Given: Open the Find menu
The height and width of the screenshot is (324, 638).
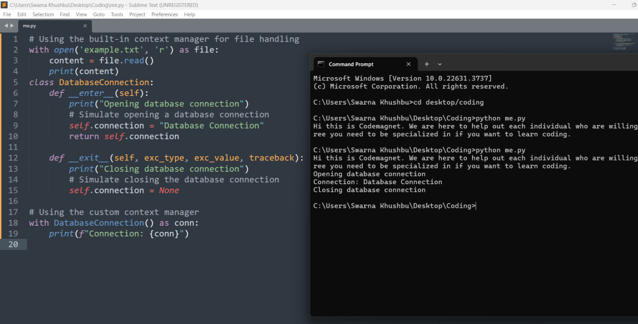Looking at the screenshot, I should point(65,14).
